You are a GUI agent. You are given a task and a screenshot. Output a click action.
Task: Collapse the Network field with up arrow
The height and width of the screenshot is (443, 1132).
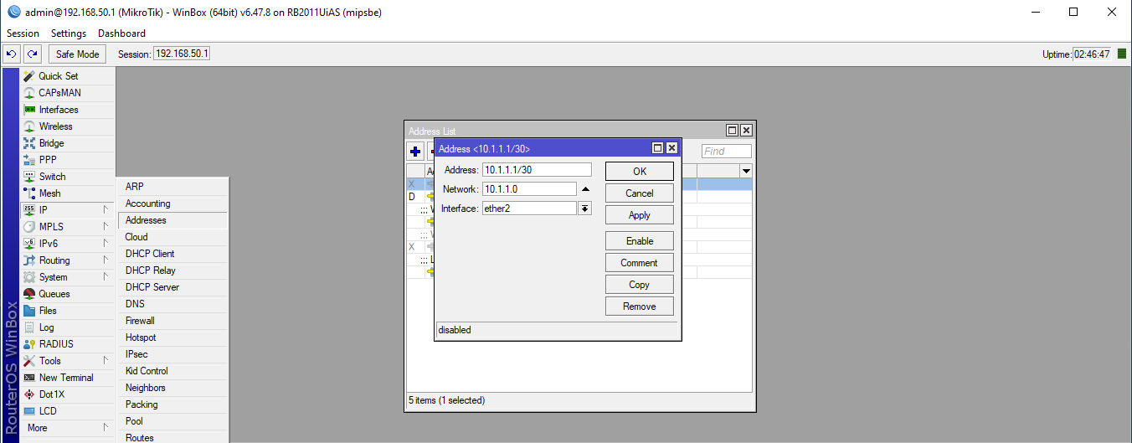tap(585, 189)
